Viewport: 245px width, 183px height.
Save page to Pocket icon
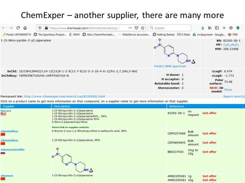tap(136, 28)
